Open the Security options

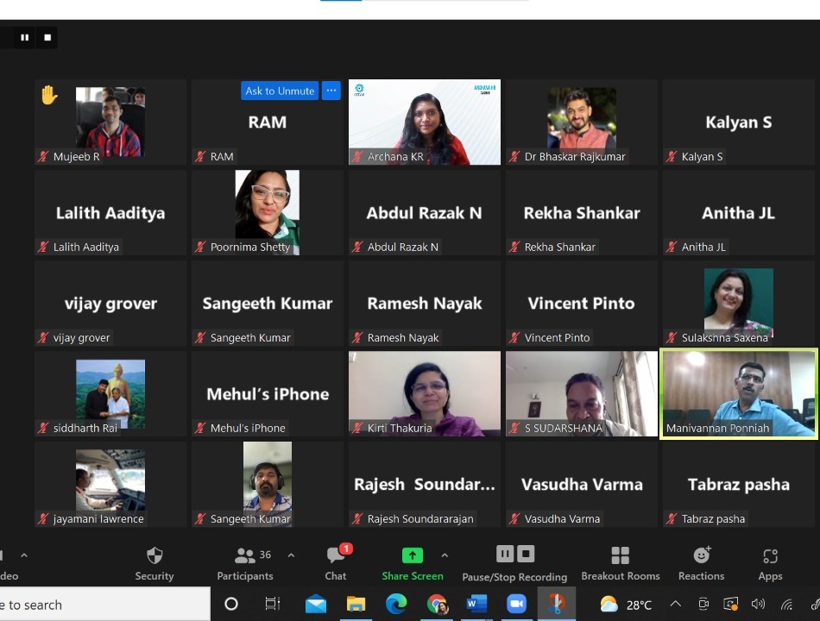[155, 564]
